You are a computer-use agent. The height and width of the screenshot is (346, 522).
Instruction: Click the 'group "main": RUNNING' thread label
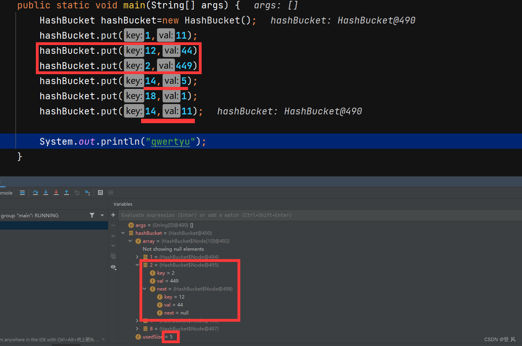pyautogui.click(x=29, y=215)
